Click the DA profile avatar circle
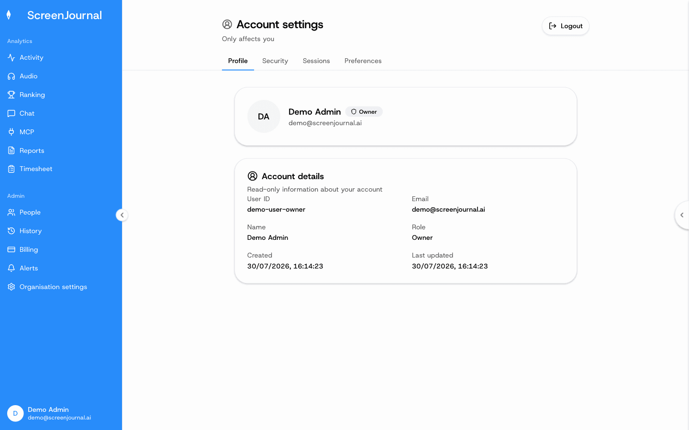689x430 pixels. pyautogui.click(x=264, y=117)
